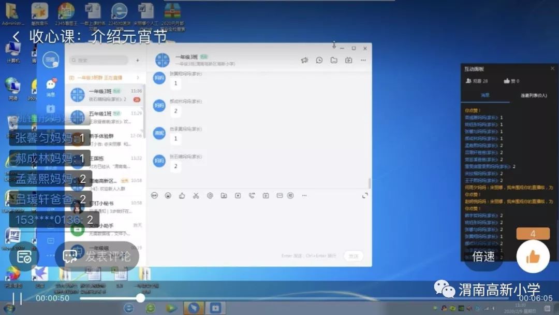Screen dimensions: 559x315
Task: Open 发表评论 to post a comment
Action: point(97,256)
